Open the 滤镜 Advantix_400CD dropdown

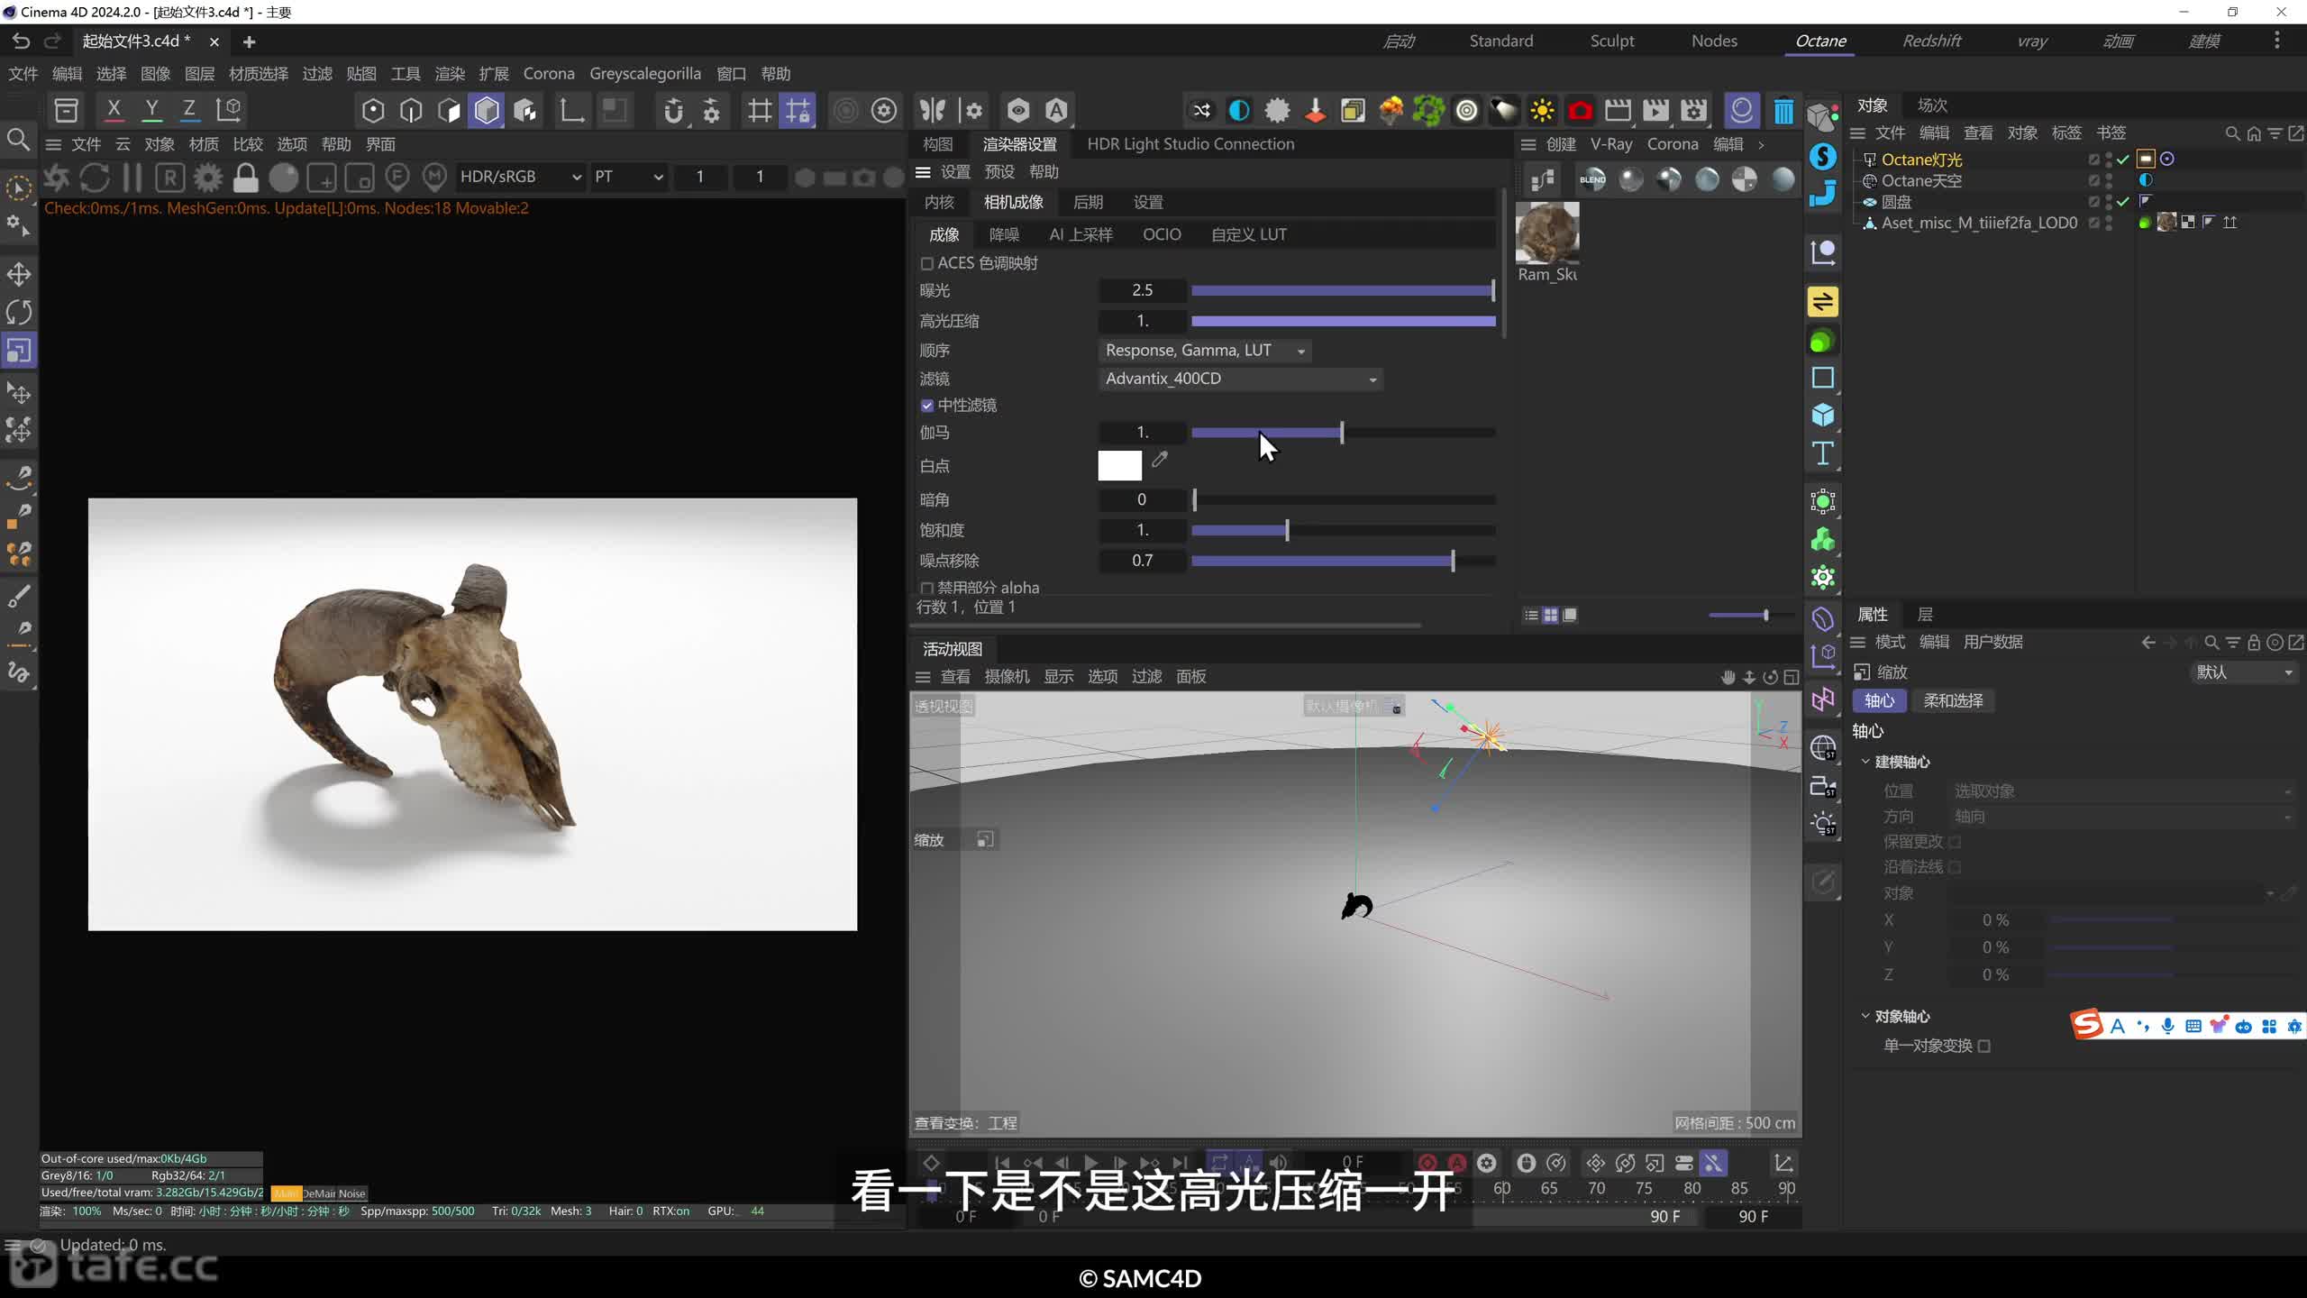pos(1240,379)
